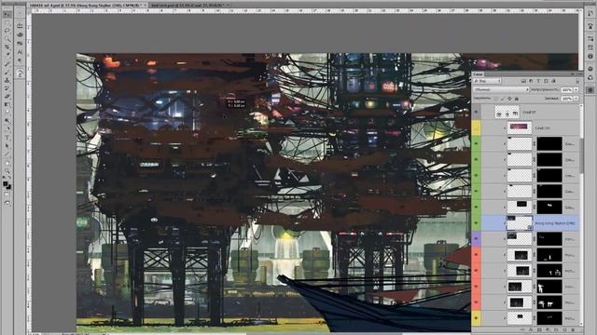The image size is (597, 335).
Task: Select the Crop tool
Action: pyautogui.click(x=7, y=47)
